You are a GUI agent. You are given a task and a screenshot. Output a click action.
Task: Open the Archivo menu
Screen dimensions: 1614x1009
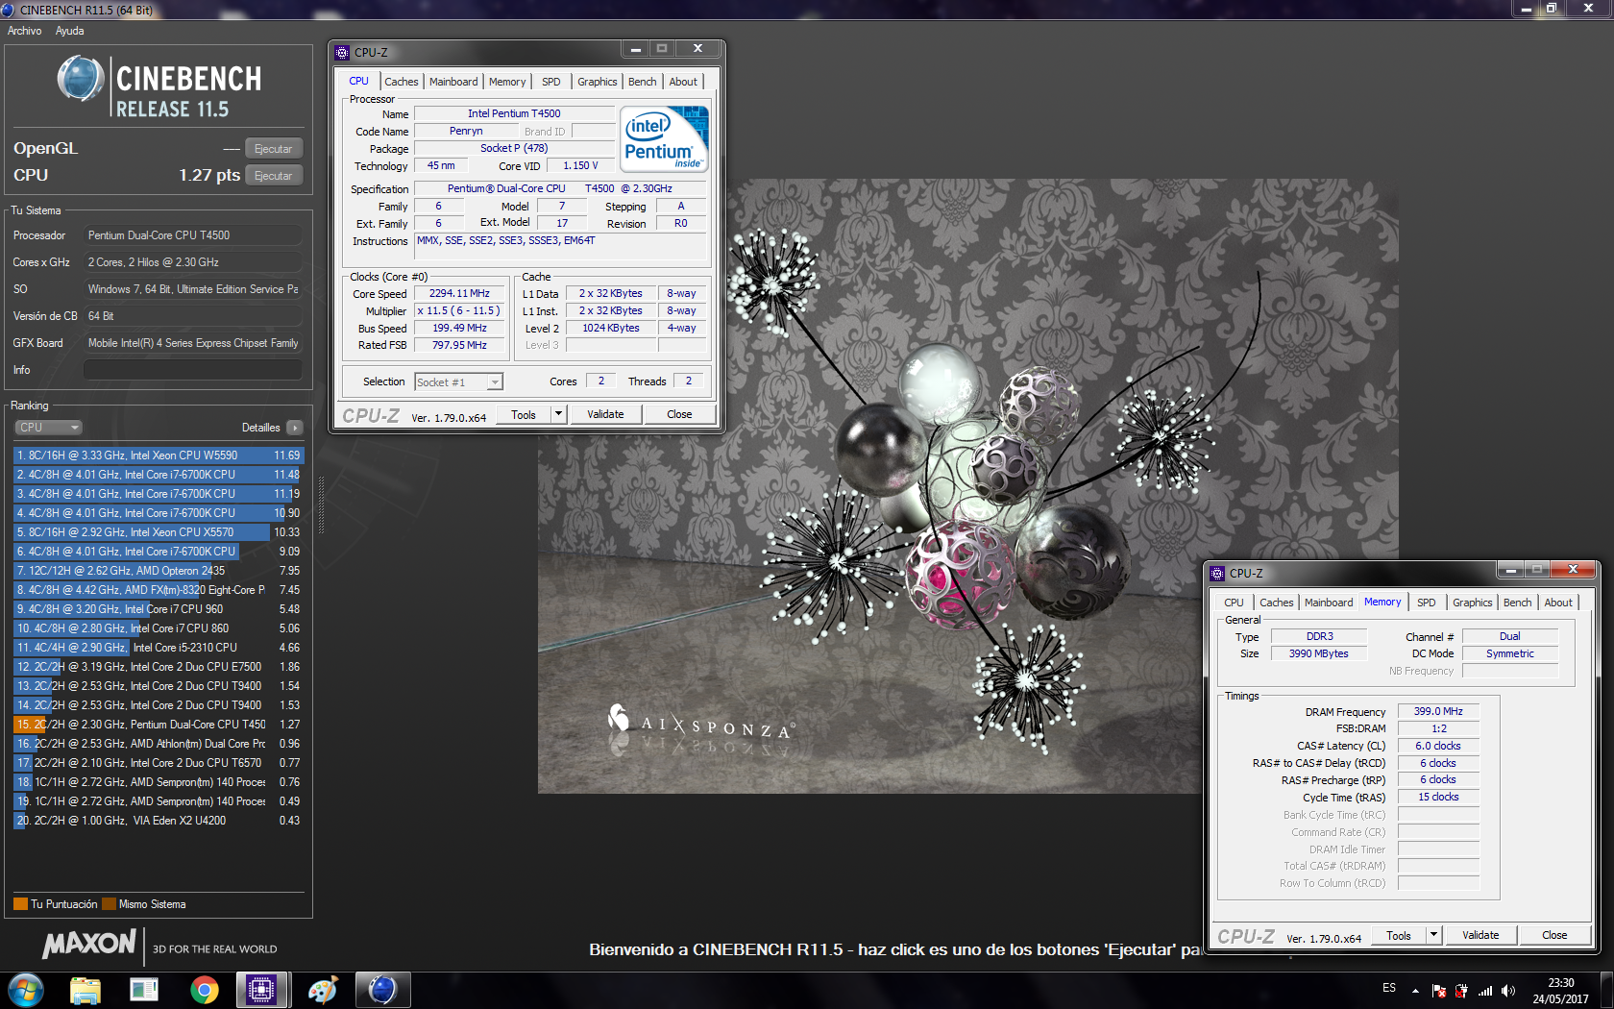[25, 31]
